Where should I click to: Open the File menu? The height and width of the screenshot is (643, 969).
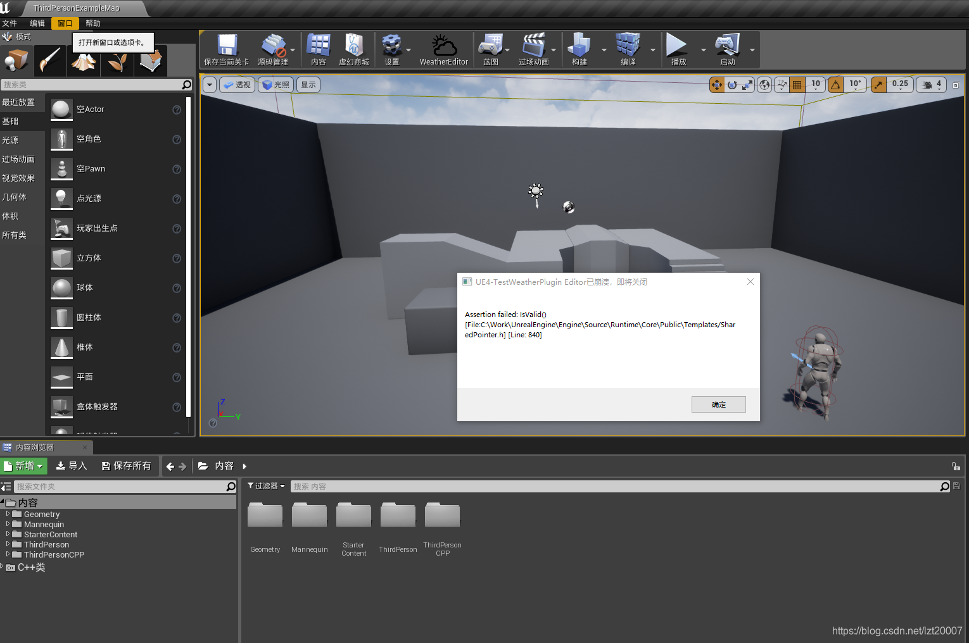point(9,23)
